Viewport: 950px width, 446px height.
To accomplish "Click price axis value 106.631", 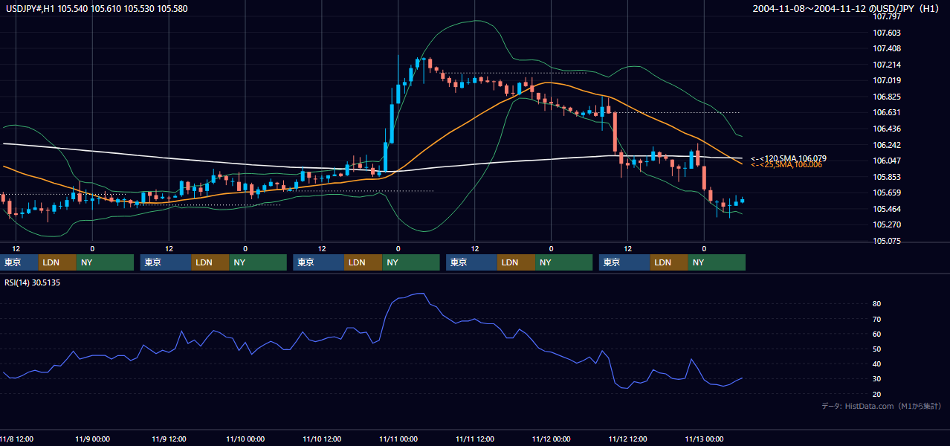I will coord(887,112).
